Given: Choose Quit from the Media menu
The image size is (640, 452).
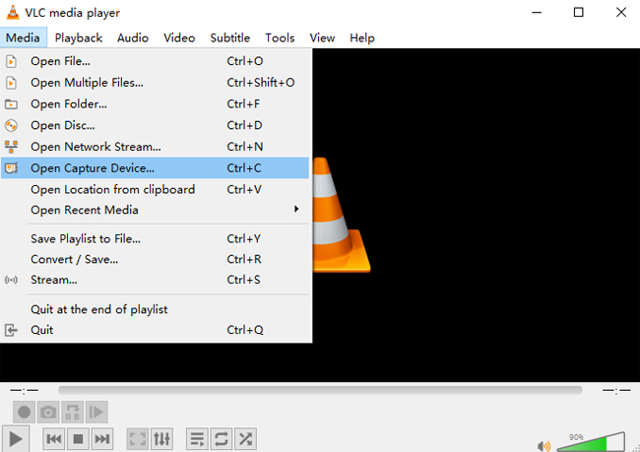Looking at the screenshot, I should 156,330.
